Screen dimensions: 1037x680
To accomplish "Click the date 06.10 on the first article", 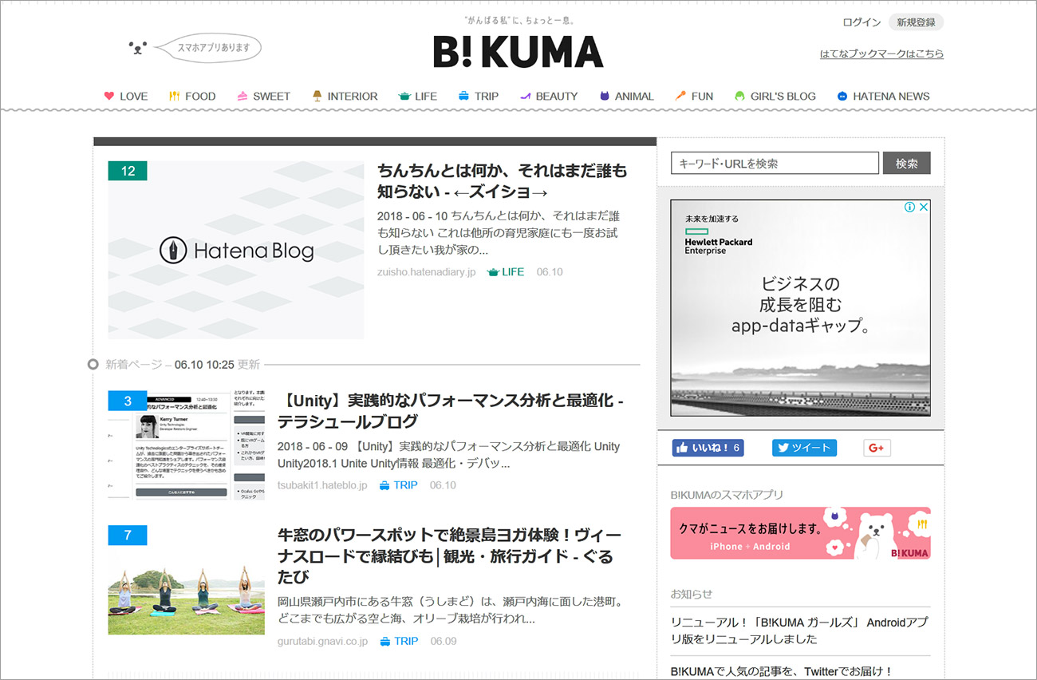I will [x=550, y=272].
